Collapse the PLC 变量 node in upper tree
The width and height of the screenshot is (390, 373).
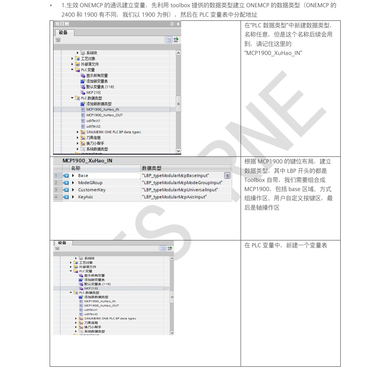pyautogui.click(x=72, y=70)
